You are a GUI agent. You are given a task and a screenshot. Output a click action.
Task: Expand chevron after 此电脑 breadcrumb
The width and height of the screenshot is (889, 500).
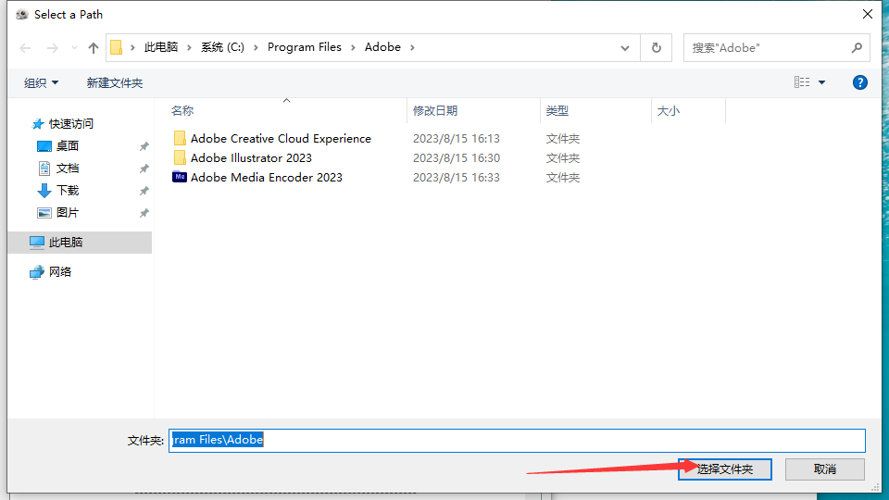(189, 47)
